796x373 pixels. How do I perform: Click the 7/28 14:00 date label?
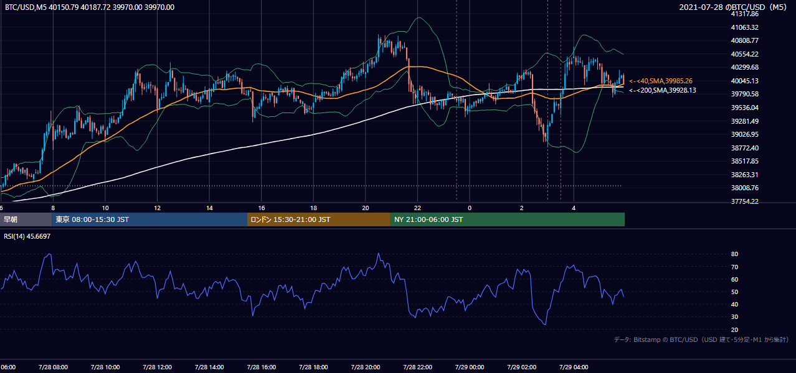tap(208, 367)
